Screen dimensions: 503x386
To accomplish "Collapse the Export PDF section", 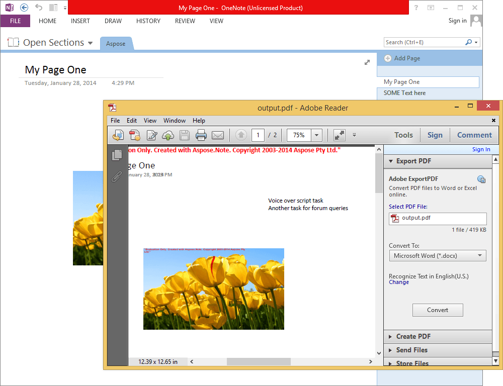I will [x=438, y=161].
